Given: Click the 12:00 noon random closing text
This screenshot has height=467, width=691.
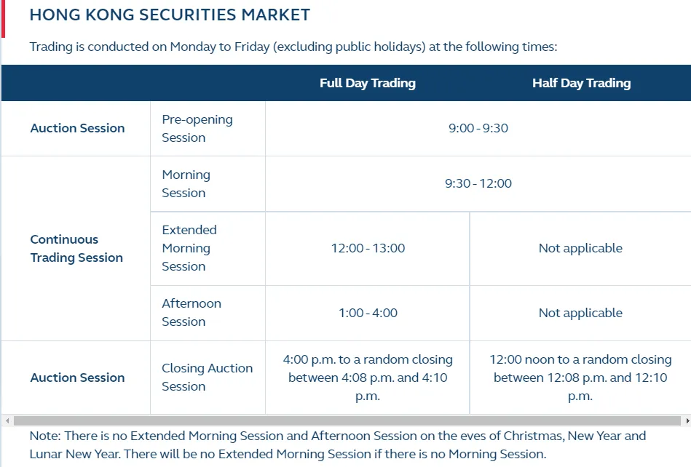Looking at the screenshot, I should [x=580, y=378].
